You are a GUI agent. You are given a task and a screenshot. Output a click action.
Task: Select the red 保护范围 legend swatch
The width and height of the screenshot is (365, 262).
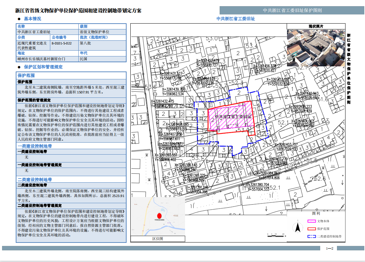311,229
